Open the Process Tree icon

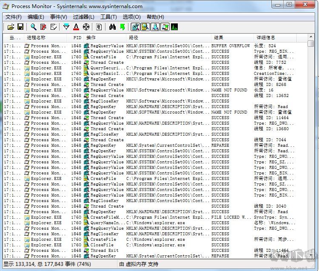(x=99, y=27)
